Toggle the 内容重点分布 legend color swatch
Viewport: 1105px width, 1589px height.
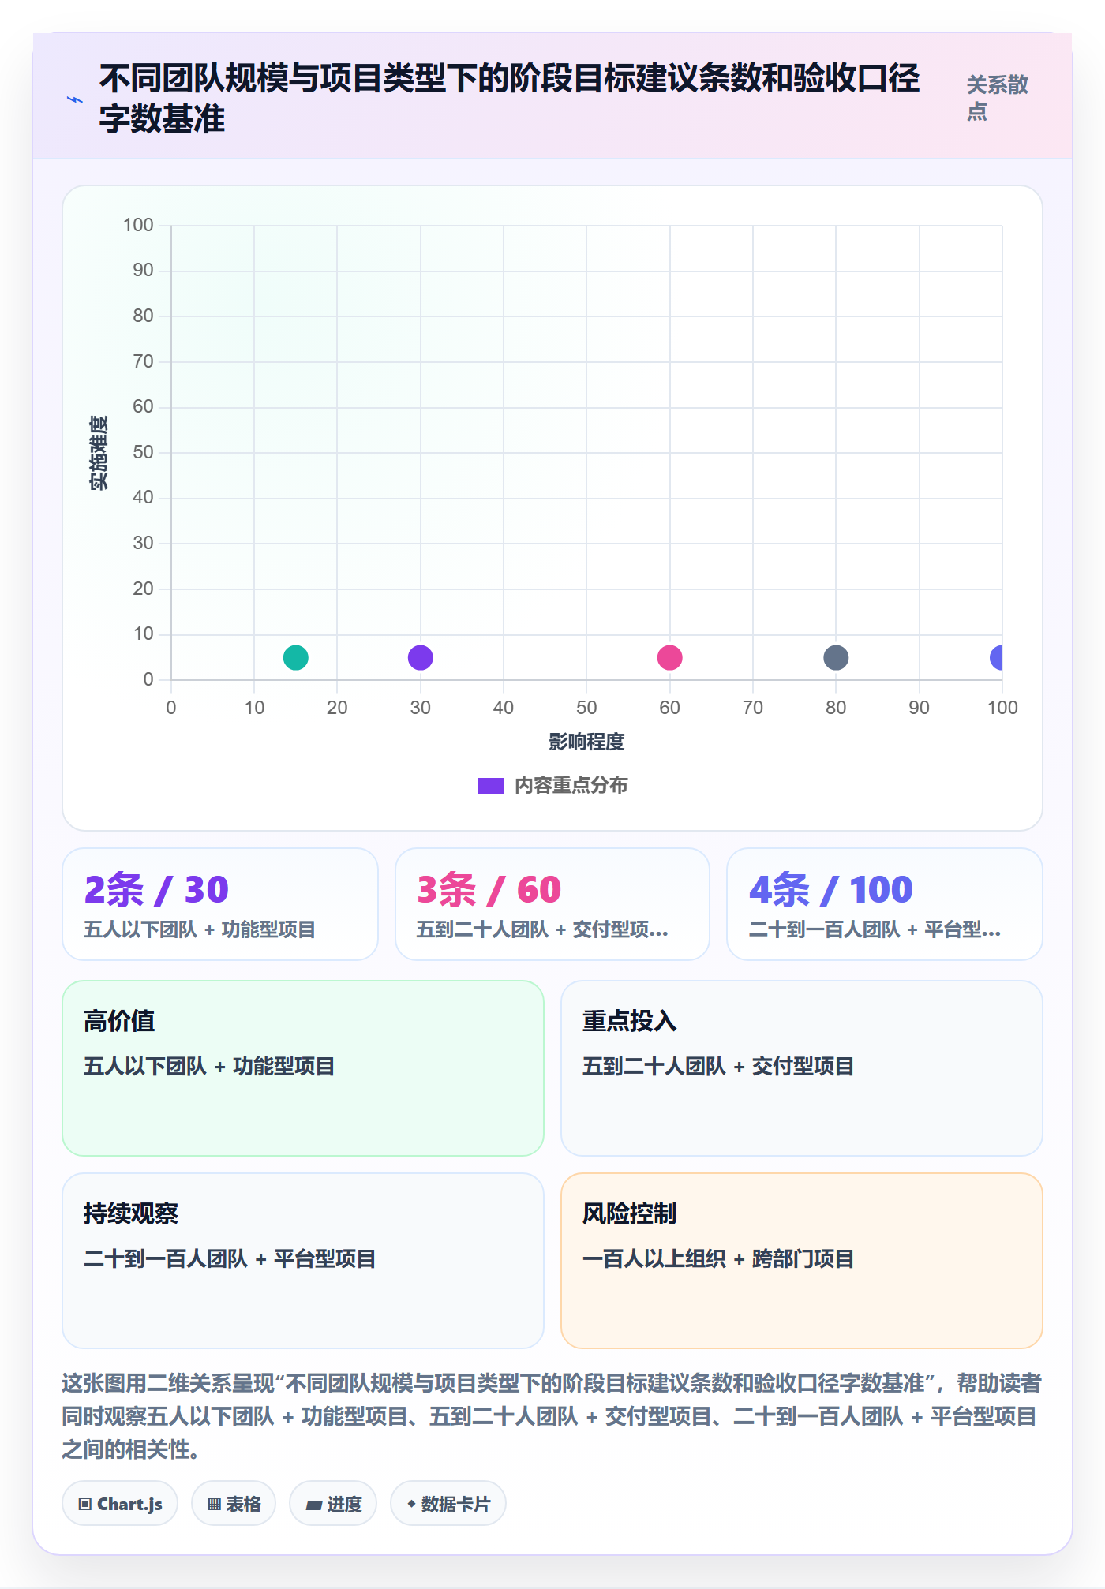[x=491, y=786]
